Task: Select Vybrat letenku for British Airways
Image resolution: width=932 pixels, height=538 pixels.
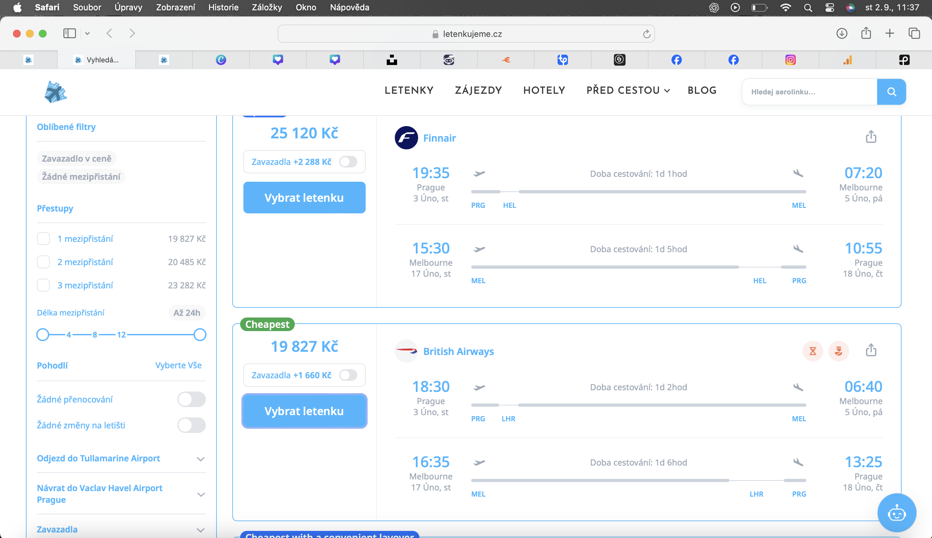Action: (304, 411)
